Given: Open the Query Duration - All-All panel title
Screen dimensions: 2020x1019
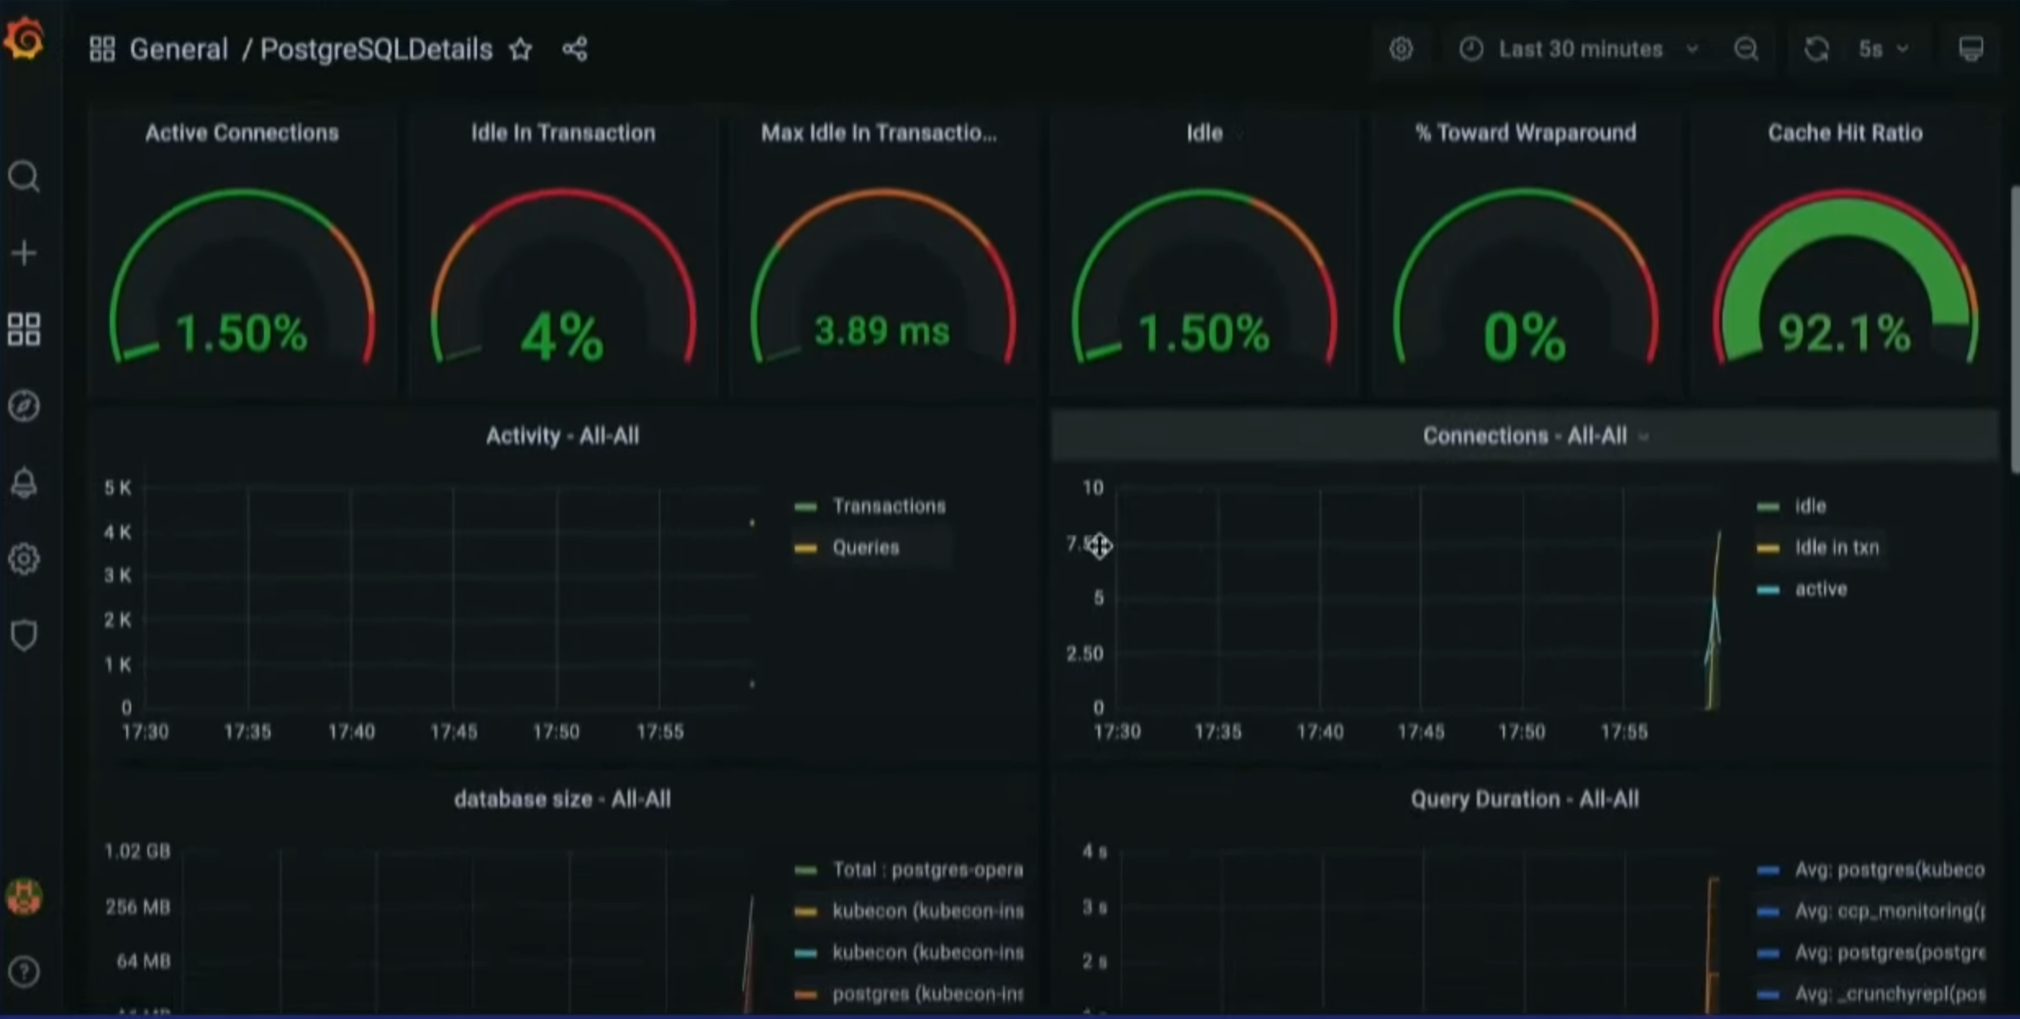Looking at the screenshot, I should (1524, 799).
